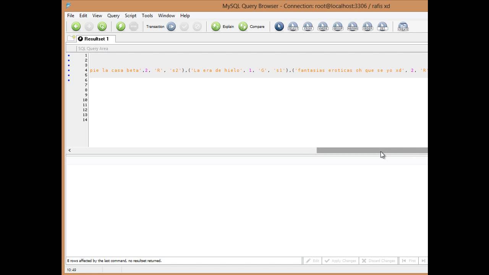Select the WHERE clause tool
The width and height of the screenshot is (489, 275).
pos(323,26)
